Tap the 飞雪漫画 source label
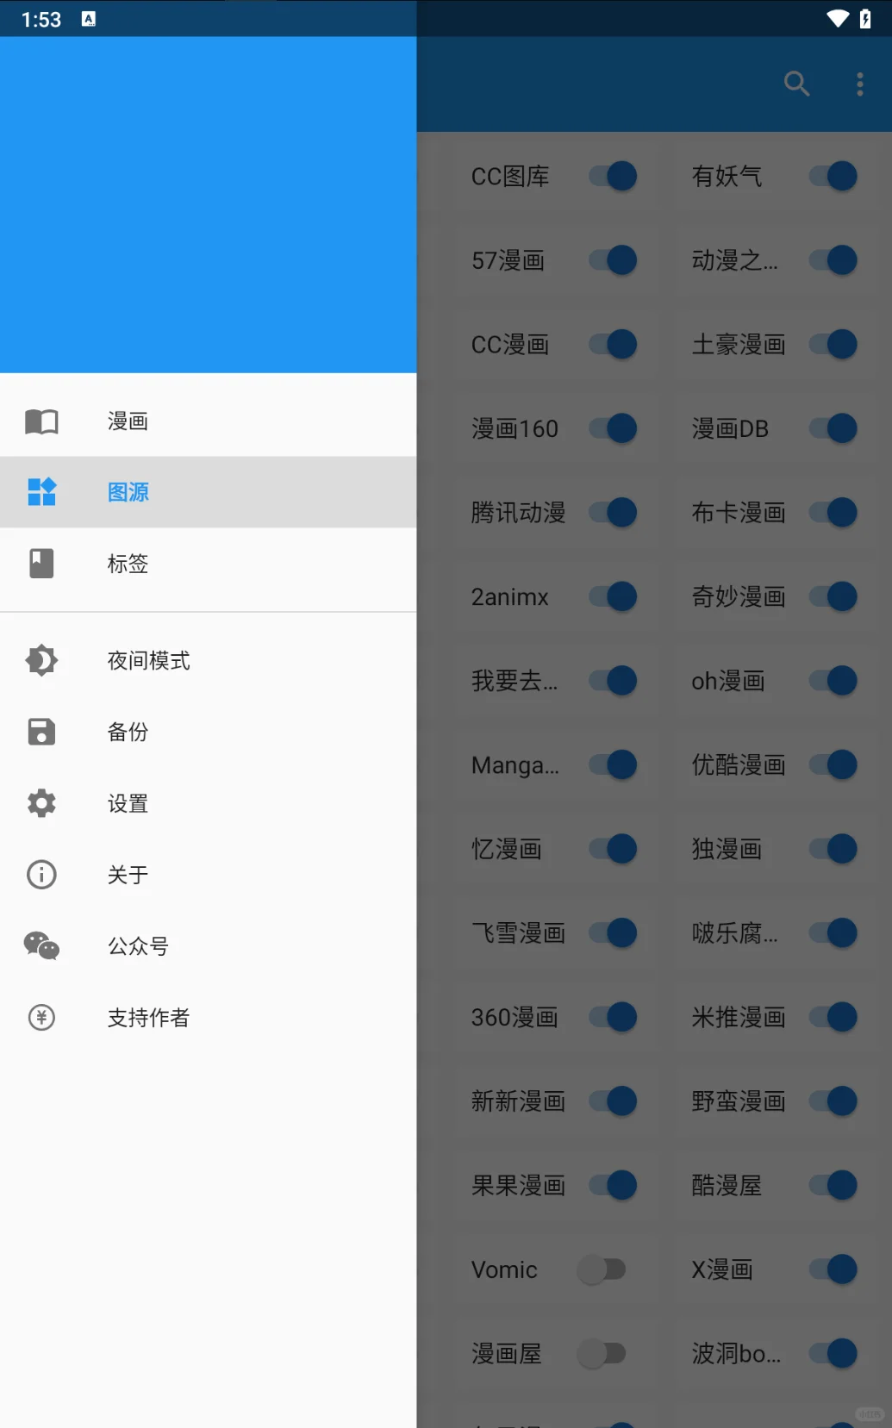Viewport: 892px width, 1428px height. 518,933
